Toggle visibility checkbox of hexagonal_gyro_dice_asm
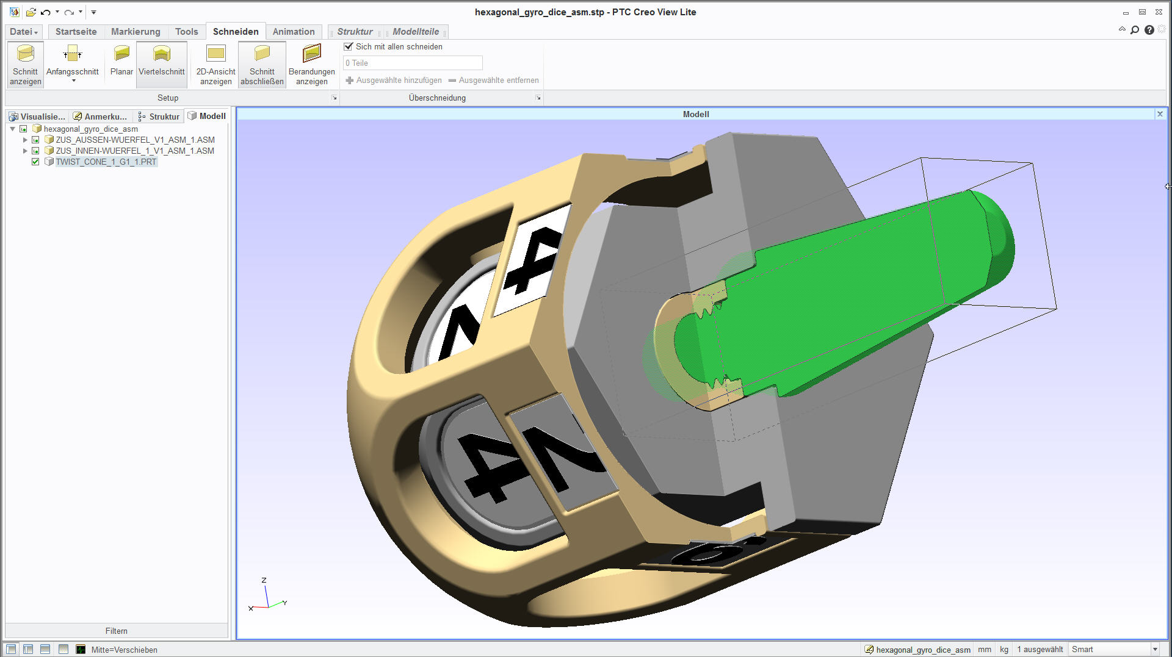Screen dimensions: 1172x657 pyautogui.click(x=23, y=129)
